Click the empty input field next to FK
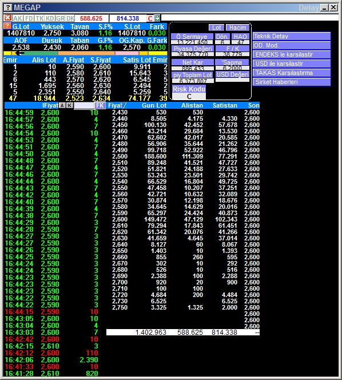The width and height of the screenshot is (342, 380). [84, 105]
